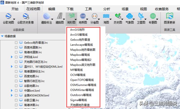Open the 分省图 provincial map icon
The image size is (180, 109).
pyautogui.click(x=94, y=16)
